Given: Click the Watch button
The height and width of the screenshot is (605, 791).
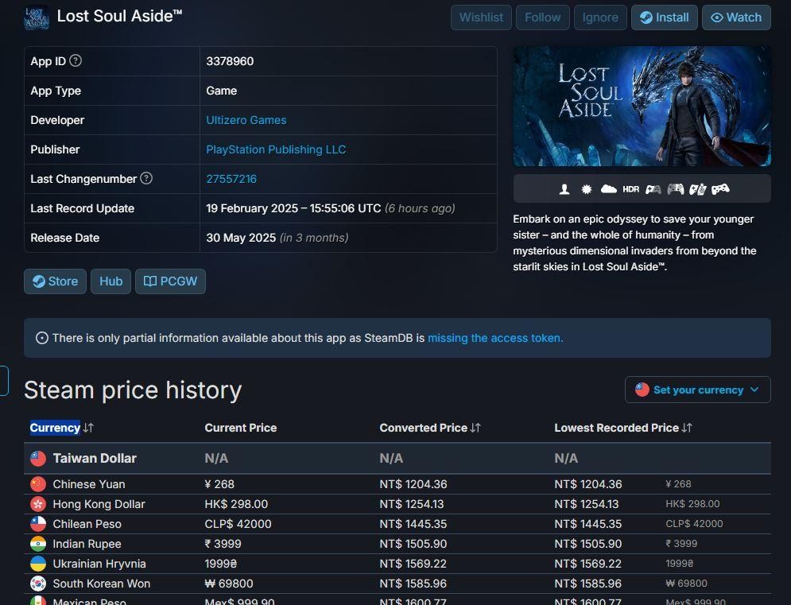Looking at the screenshot, I should click(x=736, y=17).
